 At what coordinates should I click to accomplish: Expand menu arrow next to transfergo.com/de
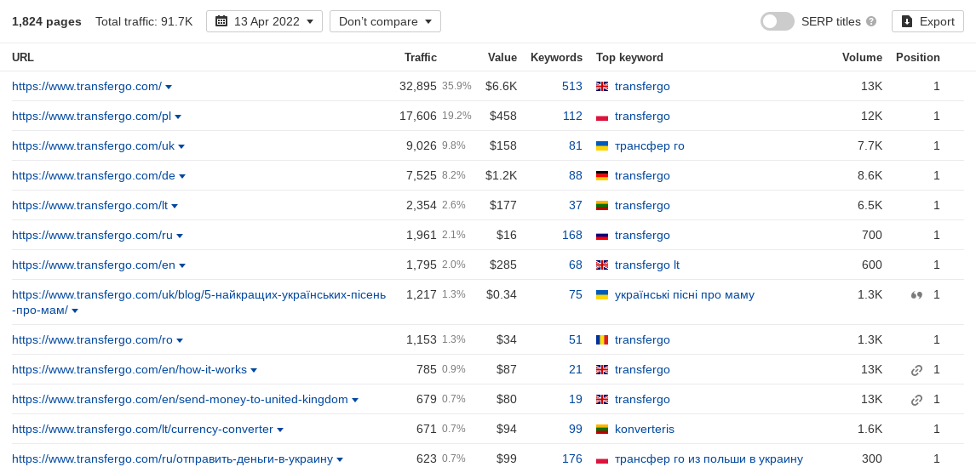(x=182, y=177)
